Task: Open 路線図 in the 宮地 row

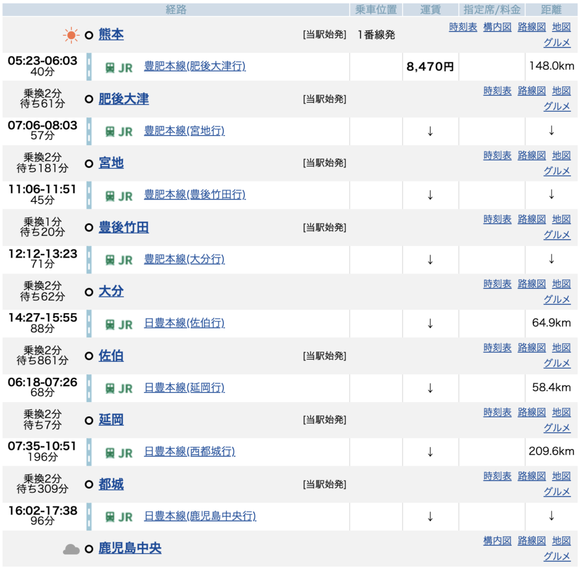Action: click(532, 155)
